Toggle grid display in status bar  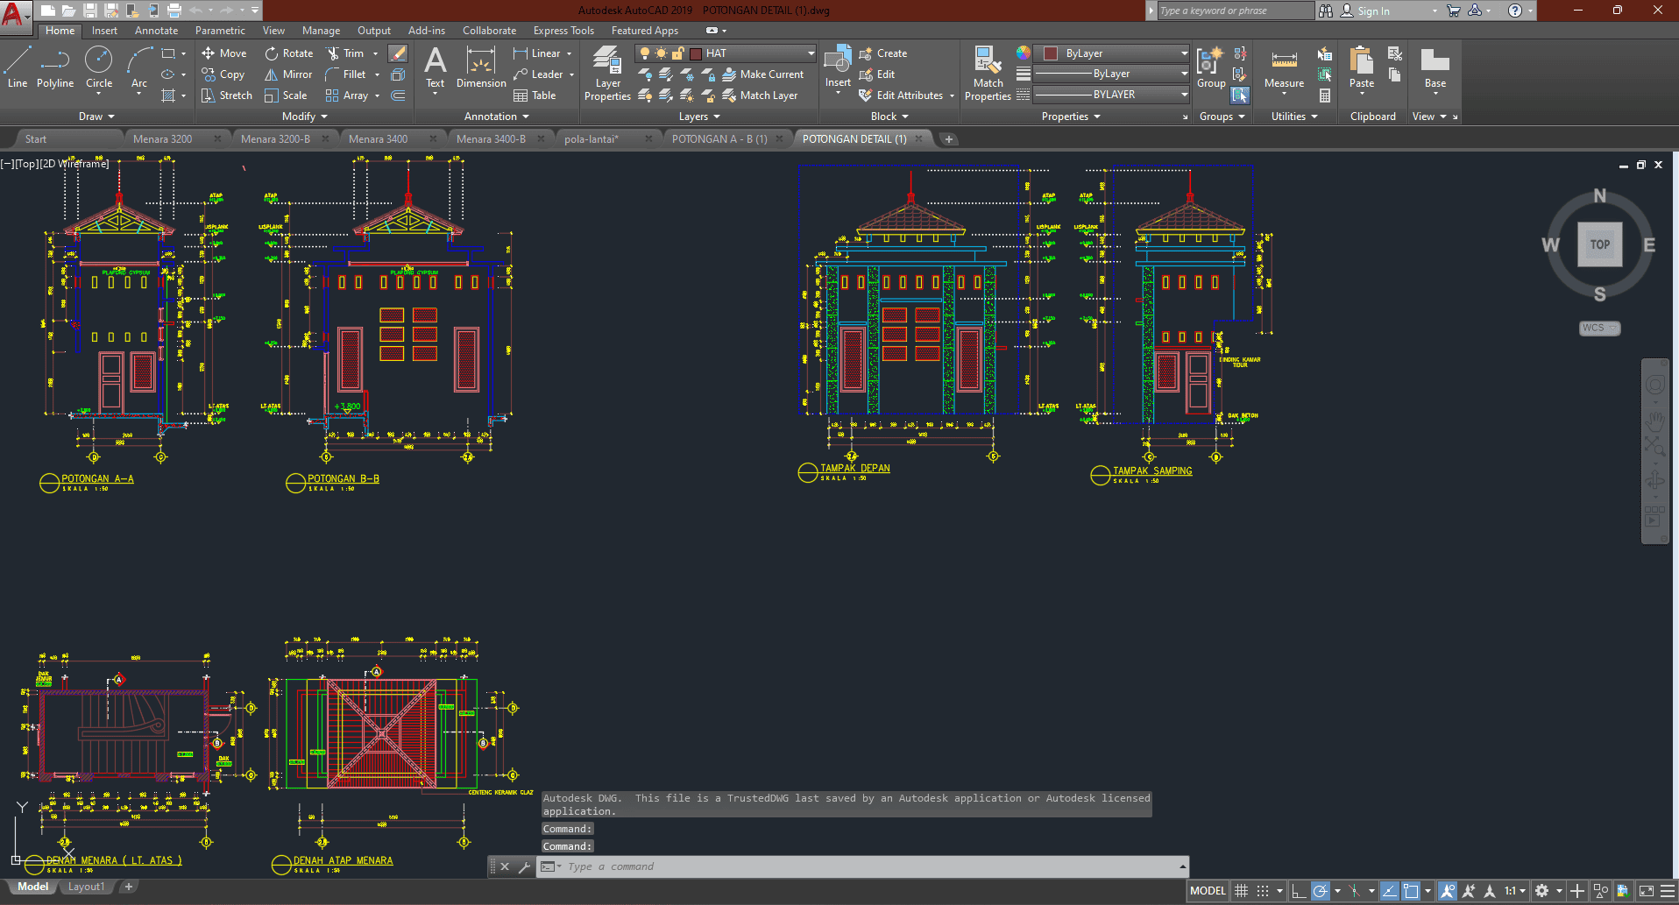1241,891
